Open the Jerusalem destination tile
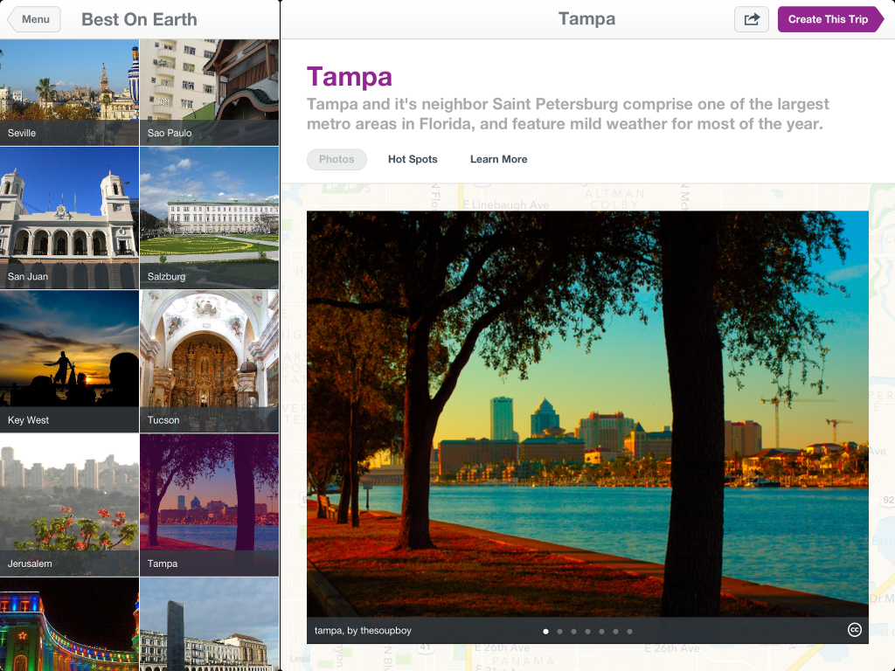This screenshot has width=895, height=671. click(x=69, y=505)
